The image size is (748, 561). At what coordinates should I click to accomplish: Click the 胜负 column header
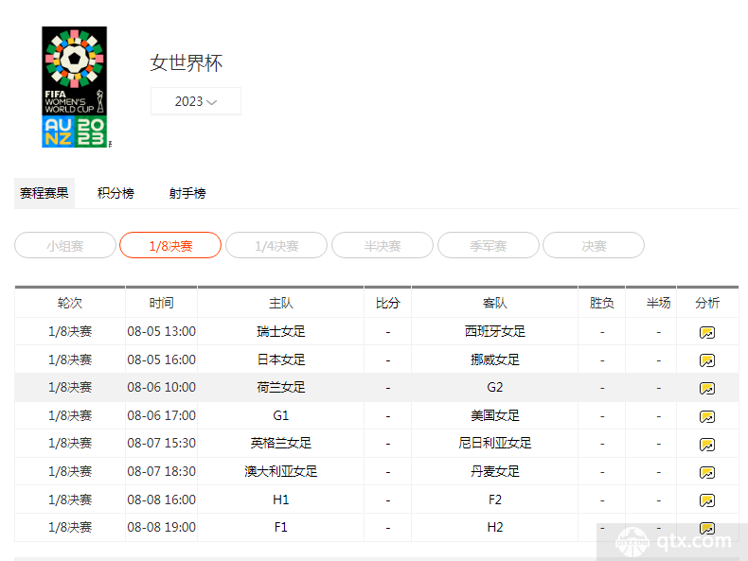point(601,303)
